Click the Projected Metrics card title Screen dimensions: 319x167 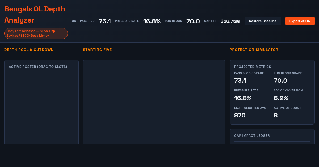coord(253,67)
